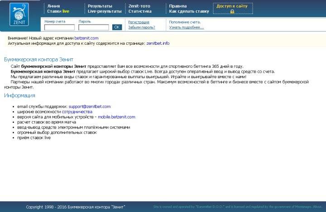Open Zenit-тото section

(139, 6)
